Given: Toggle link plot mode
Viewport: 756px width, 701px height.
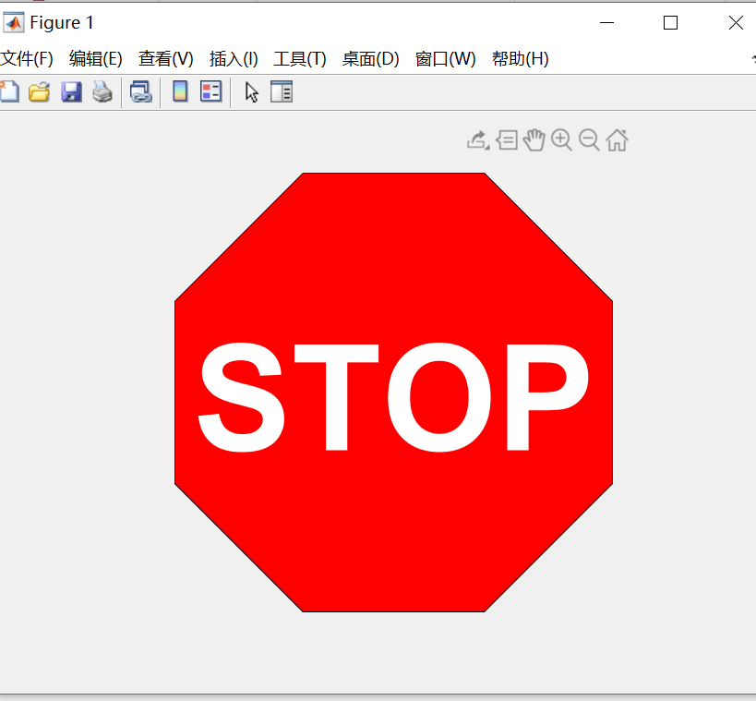Looking at the screenshot, I should click(140, 91).
